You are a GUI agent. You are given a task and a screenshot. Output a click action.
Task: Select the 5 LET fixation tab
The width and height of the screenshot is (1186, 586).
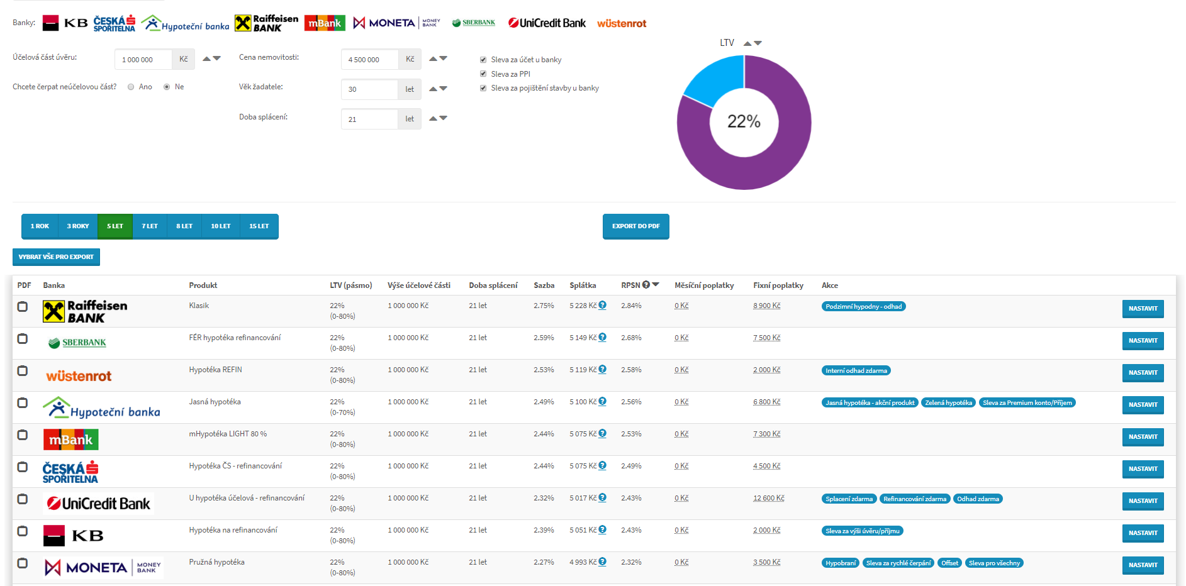tap(115, 226)
